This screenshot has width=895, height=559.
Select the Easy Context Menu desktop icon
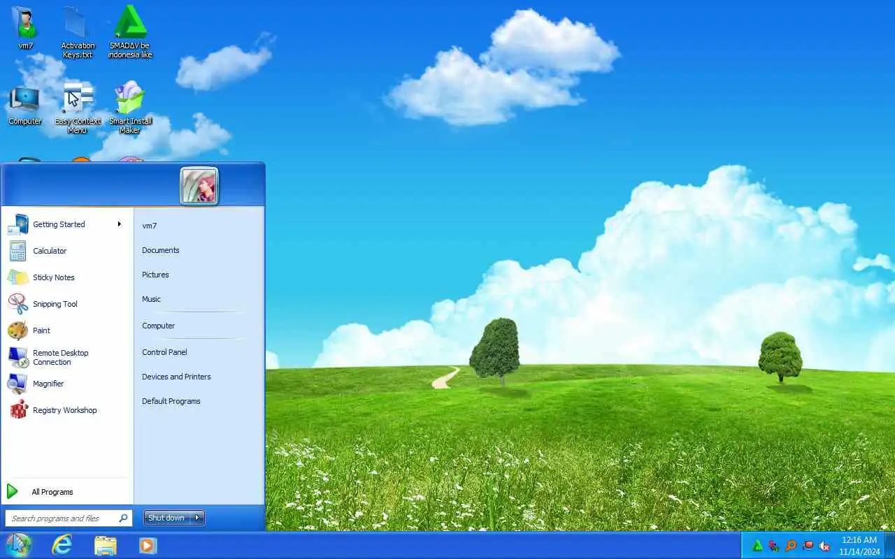78,108
